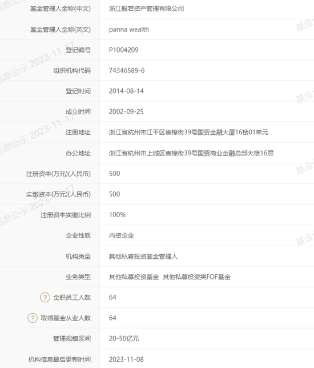Click label 办公地址

[78, 153]
